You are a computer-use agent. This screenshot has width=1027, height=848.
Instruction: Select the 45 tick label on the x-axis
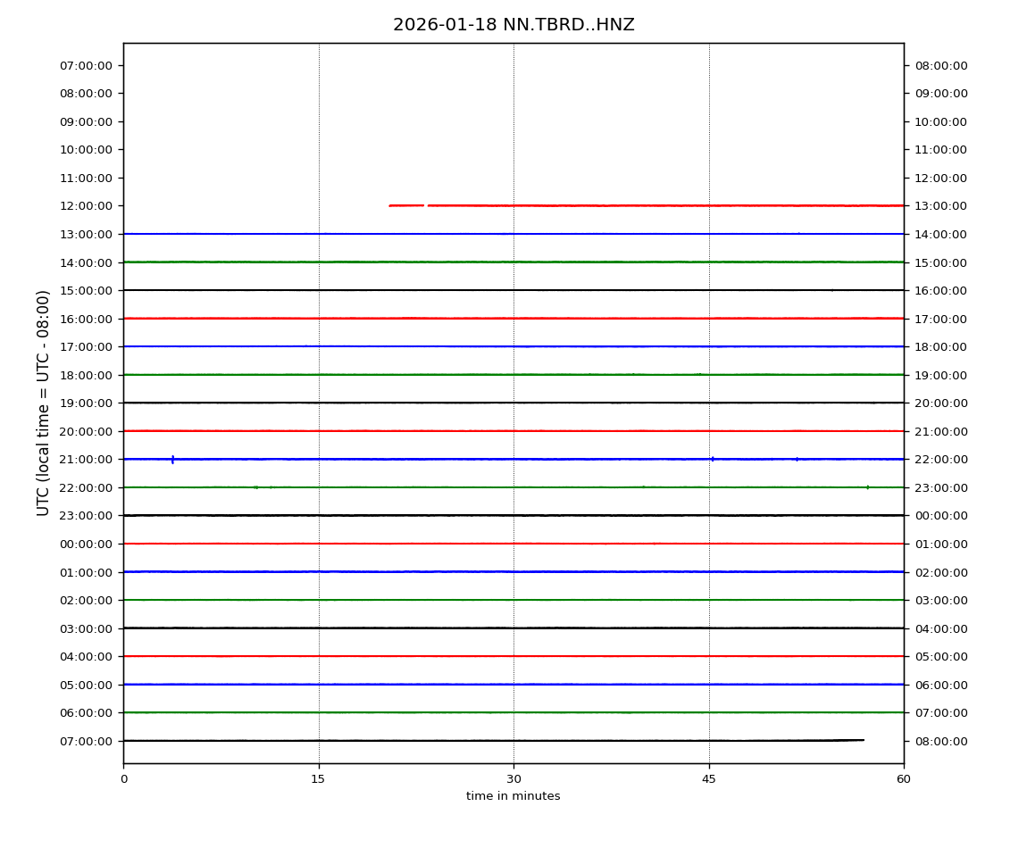(x=709, y=779)
